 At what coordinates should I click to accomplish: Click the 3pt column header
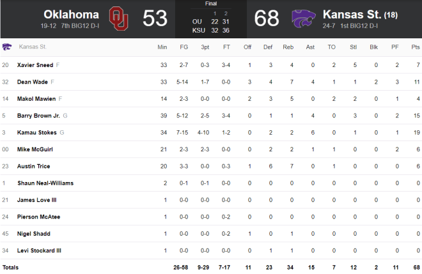[x=205, y=47]
